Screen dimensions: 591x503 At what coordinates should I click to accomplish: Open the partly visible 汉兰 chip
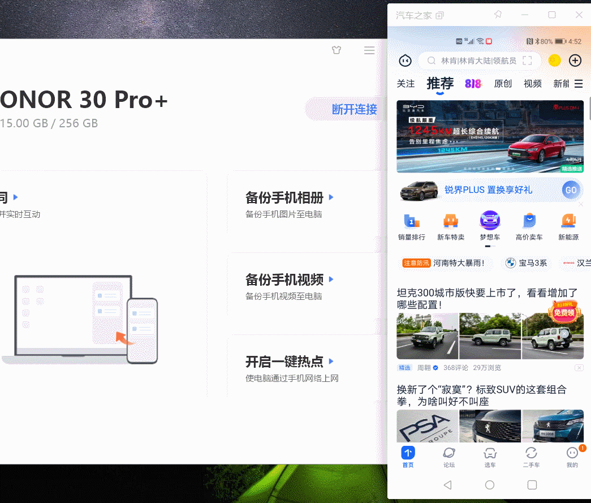point(576,263)
